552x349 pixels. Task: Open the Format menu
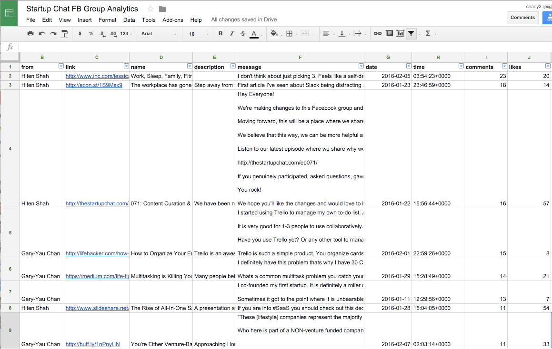pos(107,20)
